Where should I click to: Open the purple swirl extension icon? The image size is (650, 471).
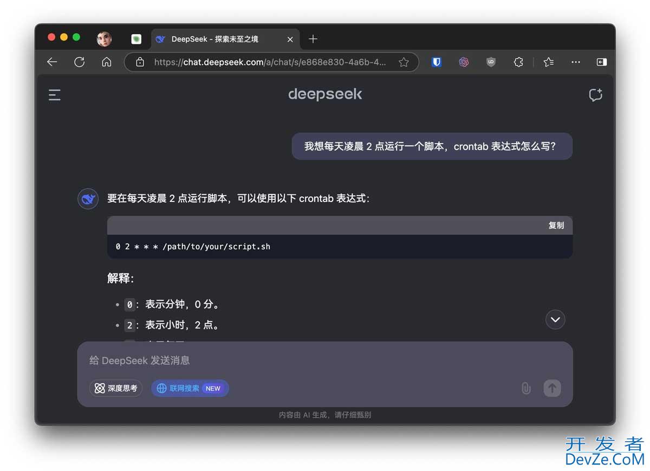coord(464,62)
